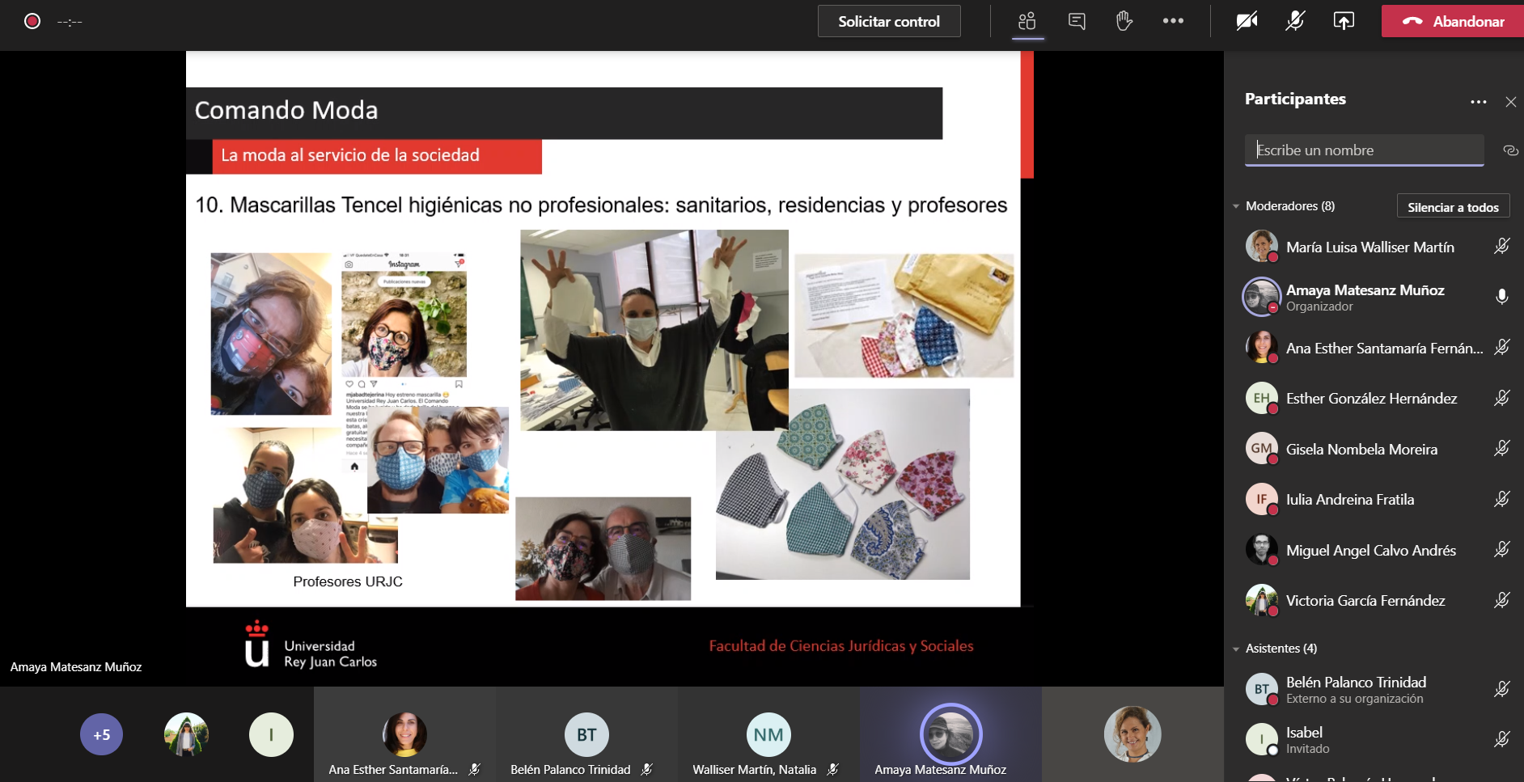Viewport: 1524px width, 782px height.
Task: Select Miguel Angel Calvo Andrés in list
Action: (1370, 551)
